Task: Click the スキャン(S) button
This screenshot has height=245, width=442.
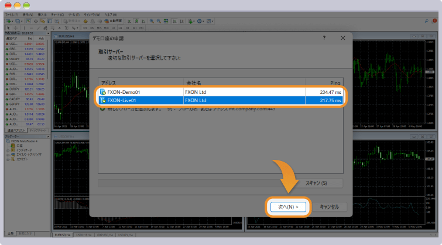Action: [x=316, y=183]
